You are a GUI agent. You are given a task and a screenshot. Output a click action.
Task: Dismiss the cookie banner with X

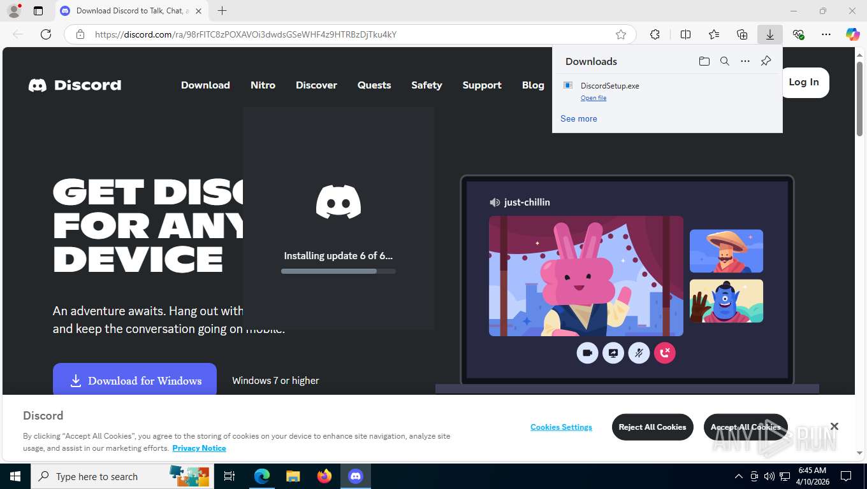tap(834, 426)
